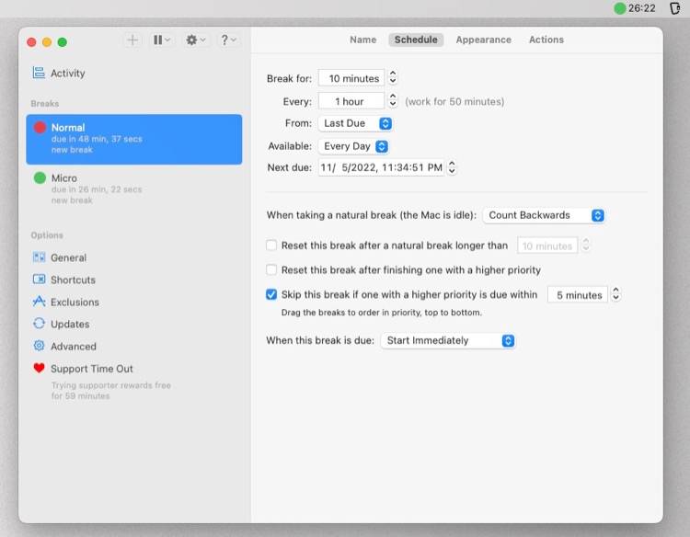690x537 pixels.
Task: Click the Advanced gear icon
Action: pos(39,346)
